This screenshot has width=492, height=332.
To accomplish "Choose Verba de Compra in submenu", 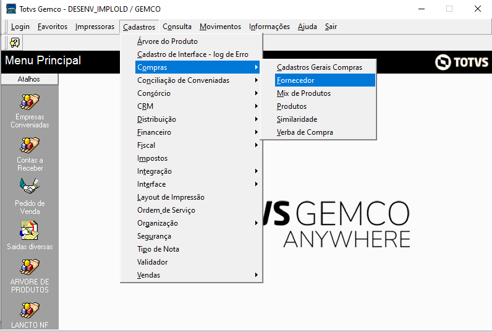I will 324,132.
